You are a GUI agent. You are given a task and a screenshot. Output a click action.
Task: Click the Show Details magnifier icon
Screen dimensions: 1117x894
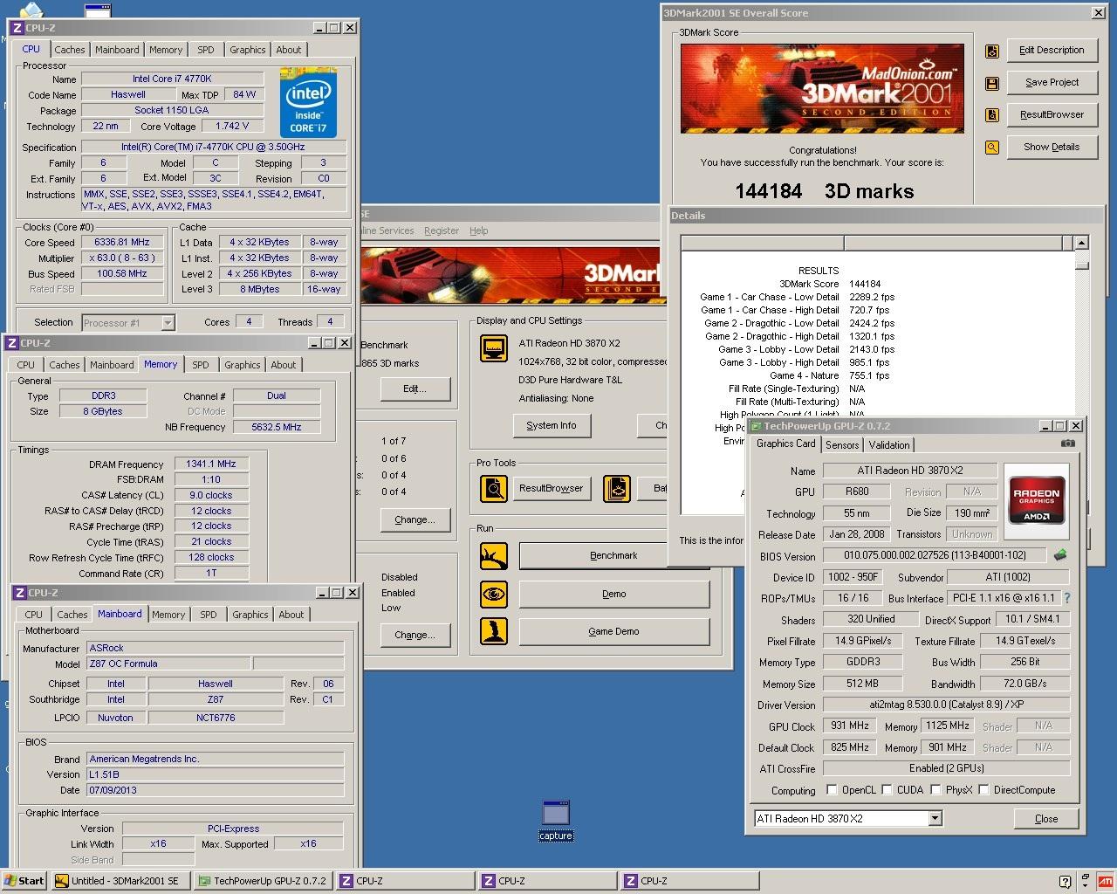click(992, 148)
